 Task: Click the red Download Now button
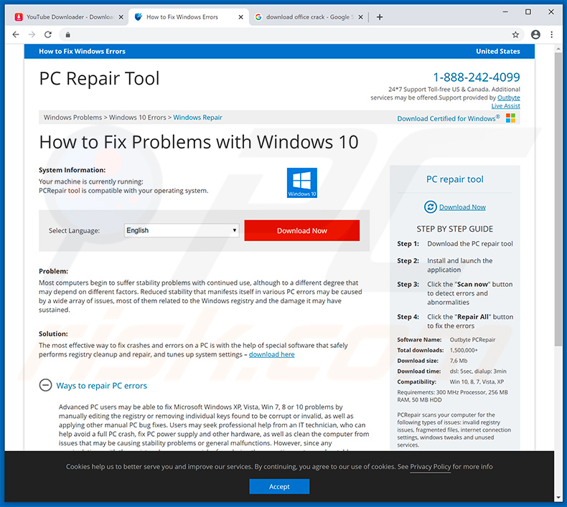pos(302,230)
